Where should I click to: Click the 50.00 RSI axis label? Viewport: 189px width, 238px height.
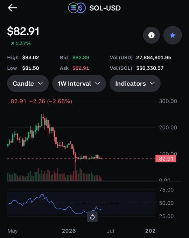click(x=166, y=203)
